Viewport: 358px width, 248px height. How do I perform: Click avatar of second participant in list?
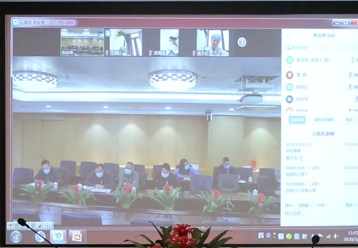click(x=289, y=74)
